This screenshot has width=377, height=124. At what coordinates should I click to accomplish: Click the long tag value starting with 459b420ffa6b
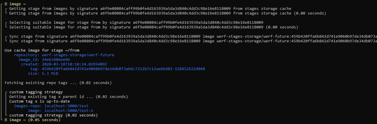124,69
